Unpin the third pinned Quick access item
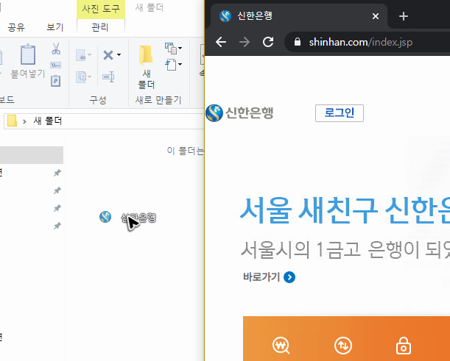This screenshot has width=450, height=361. tap(57, 208)
